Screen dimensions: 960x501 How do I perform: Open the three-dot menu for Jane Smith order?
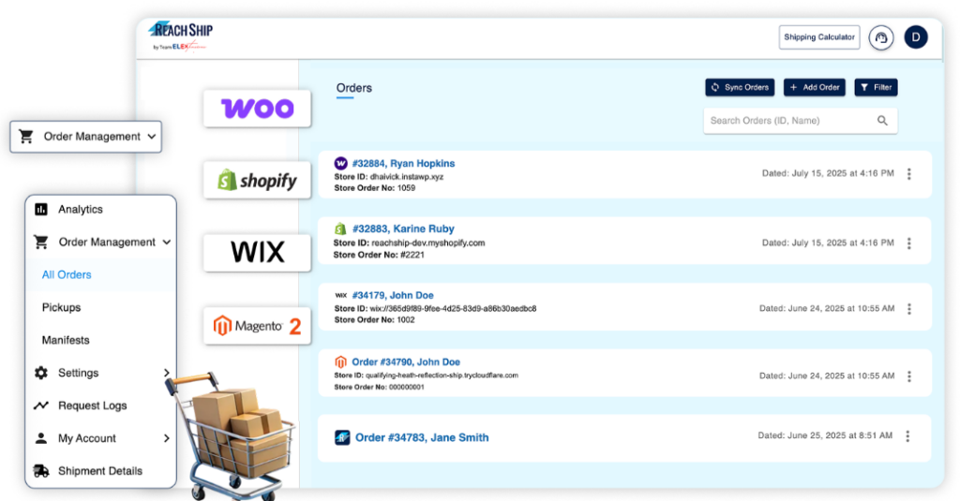[x=907, y=436]
